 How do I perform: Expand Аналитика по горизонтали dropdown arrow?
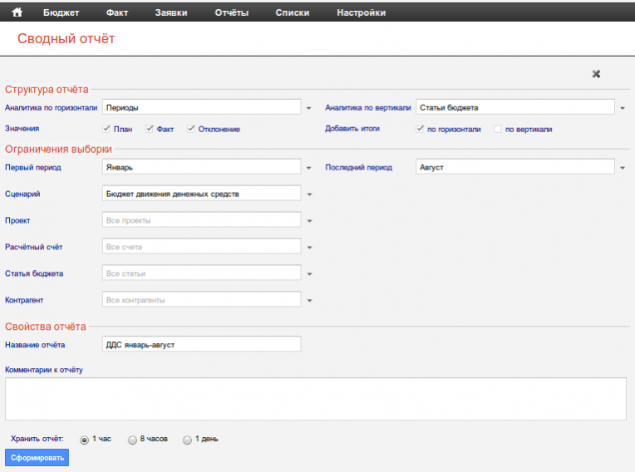click(308, 108)
